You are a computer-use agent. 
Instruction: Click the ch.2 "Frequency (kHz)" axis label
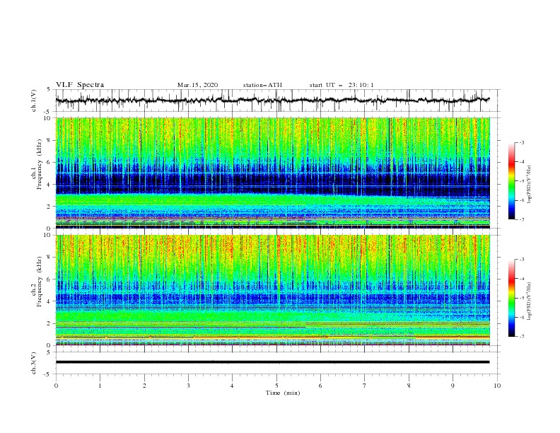40,282
